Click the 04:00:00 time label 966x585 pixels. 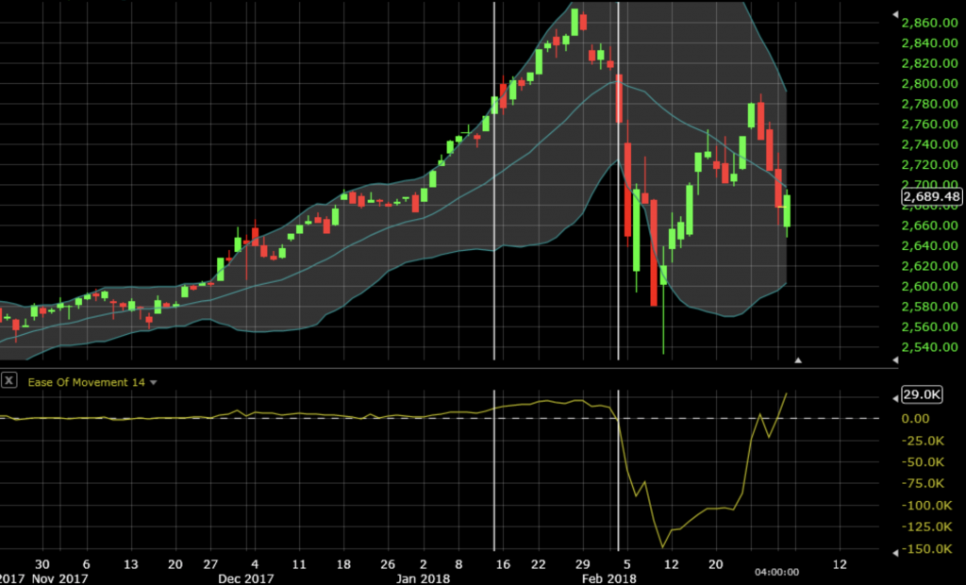pyautogui.click(x=777, y=572)
